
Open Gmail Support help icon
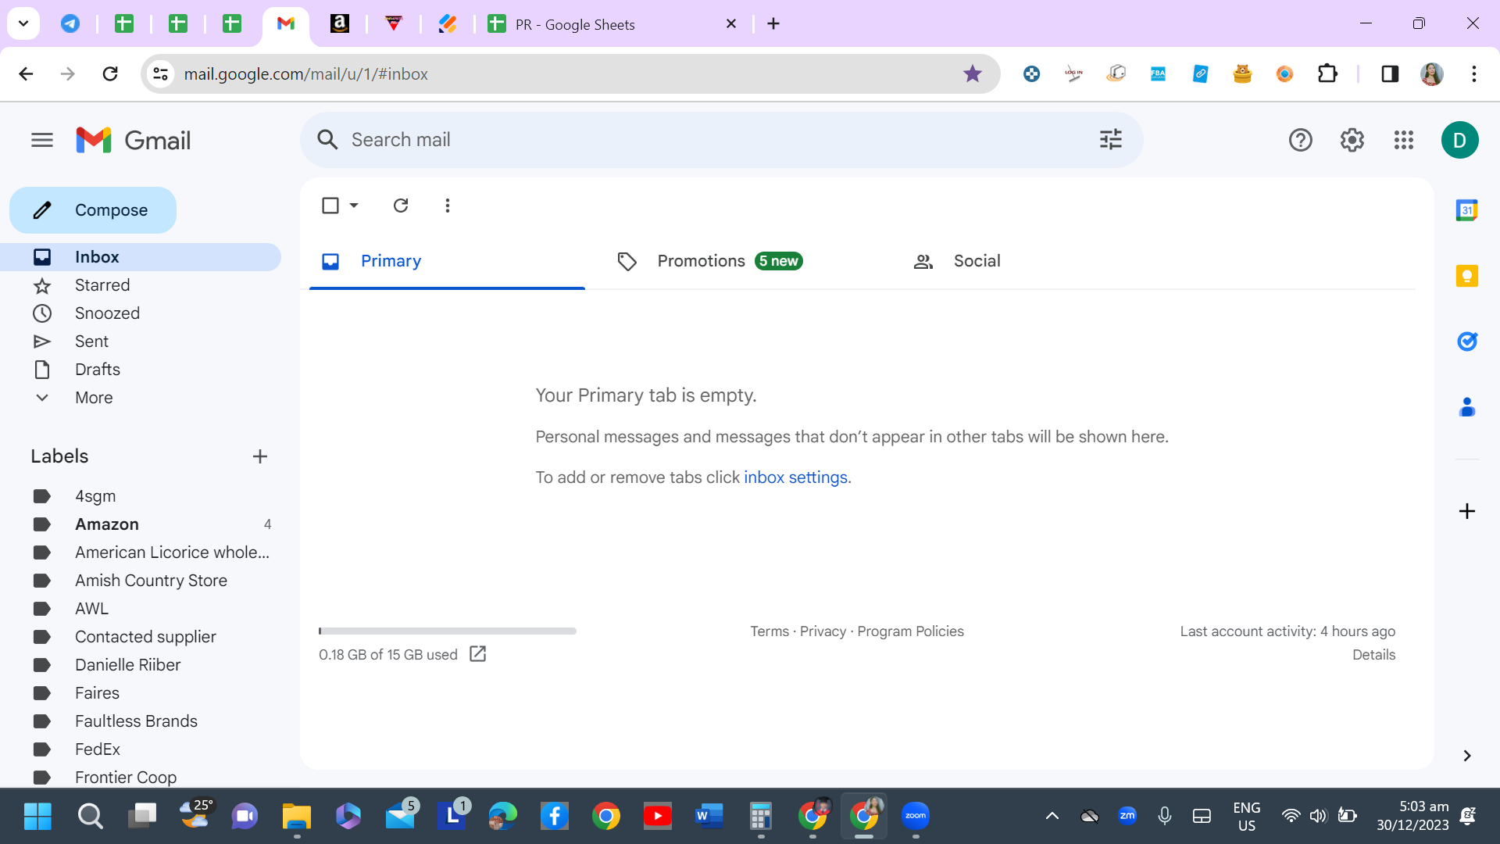click(x=1300, y=141)
